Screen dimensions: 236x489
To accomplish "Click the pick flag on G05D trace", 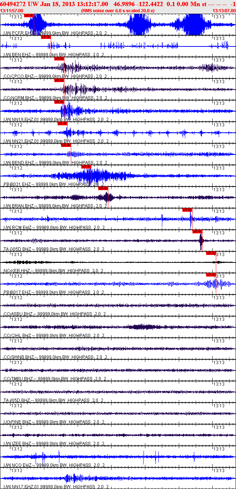I will pyautogui.click(x=198, y=232).
